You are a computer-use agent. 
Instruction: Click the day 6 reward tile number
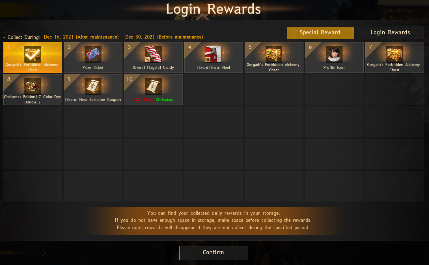(x=310, y=47)
